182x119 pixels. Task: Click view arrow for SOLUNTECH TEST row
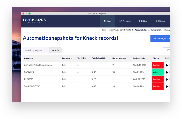(166, 86)
